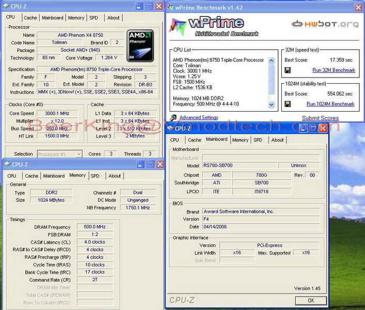
Task: Click Submit Scores link
Action: pos(321,118)
